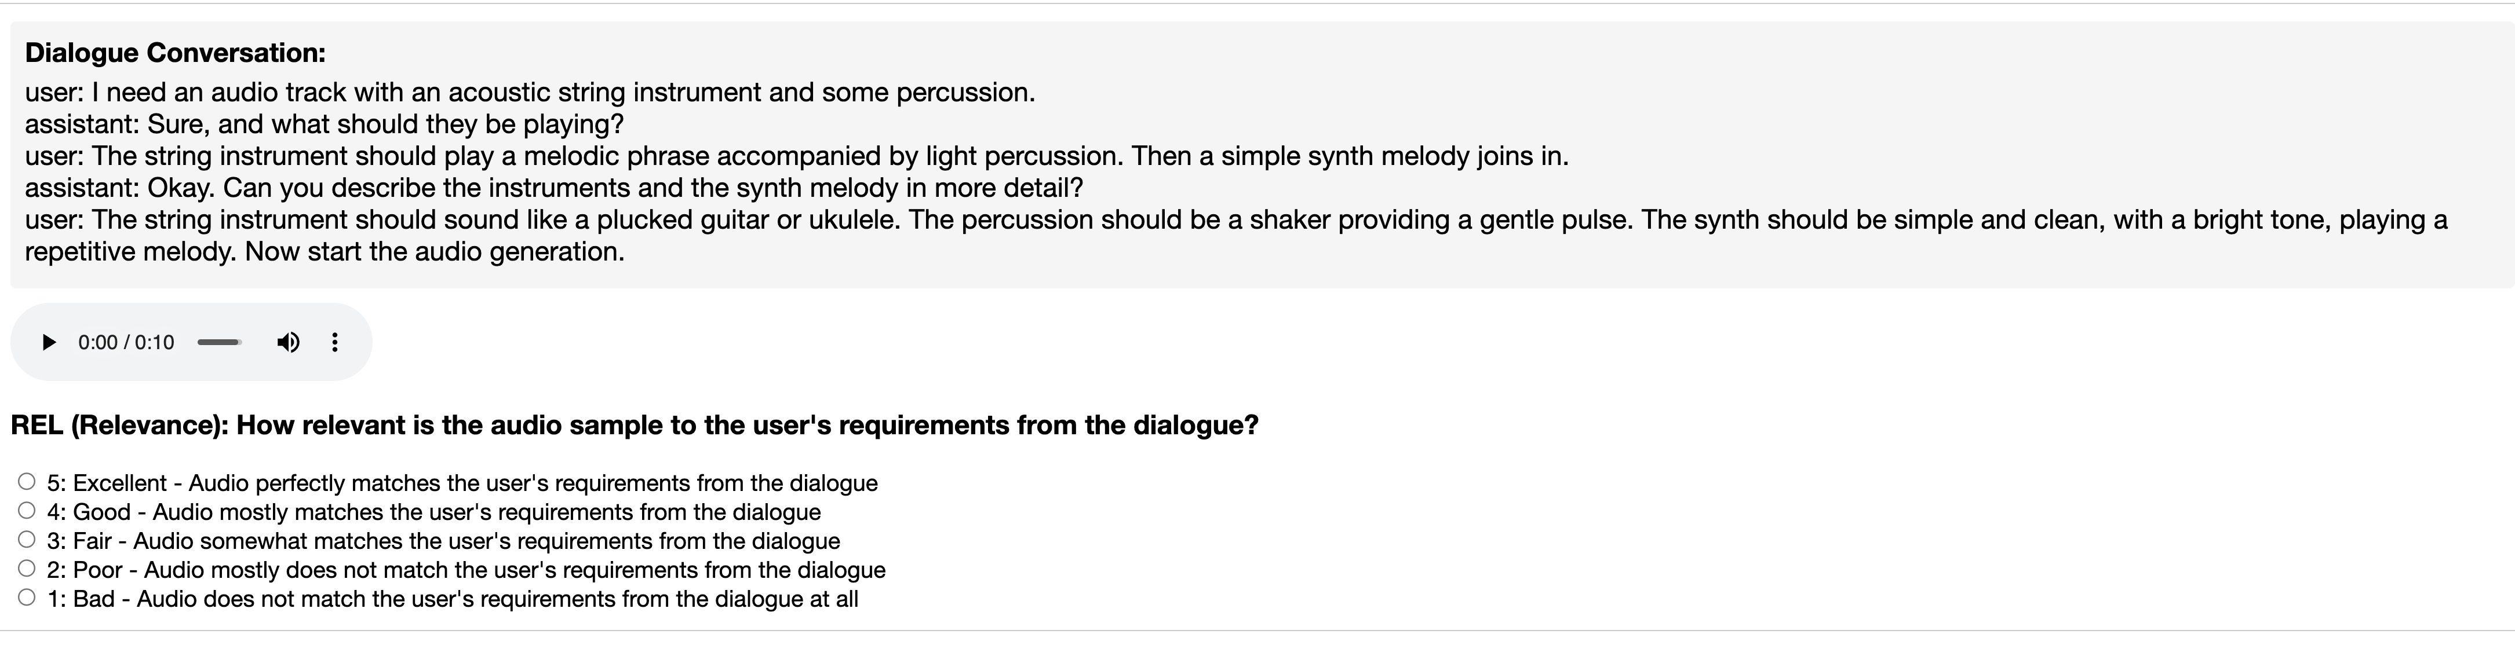Choose the 4: Good relevance rating
2515x667 pixels.
pos(26,511)
